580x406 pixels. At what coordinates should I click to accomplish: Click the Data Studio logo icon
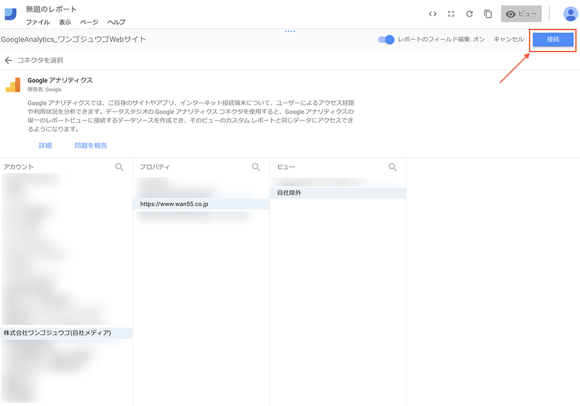(10, 14)
